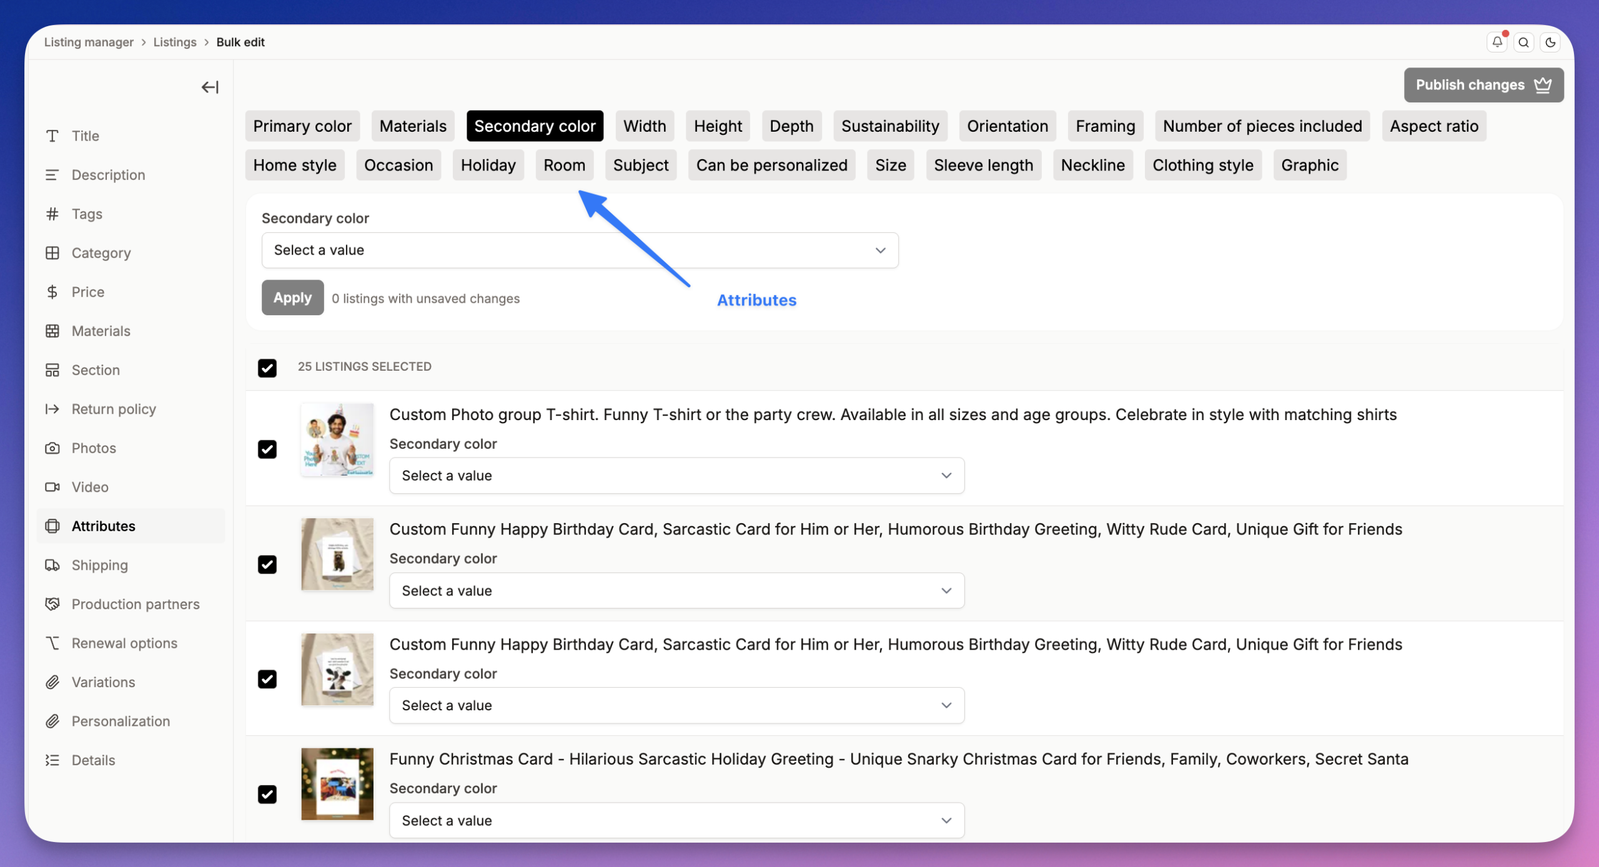Viewport: 1599px width, 867px height.
Task: Uncheck the Funny Christmas Card listing
Action: click(267, 794)
